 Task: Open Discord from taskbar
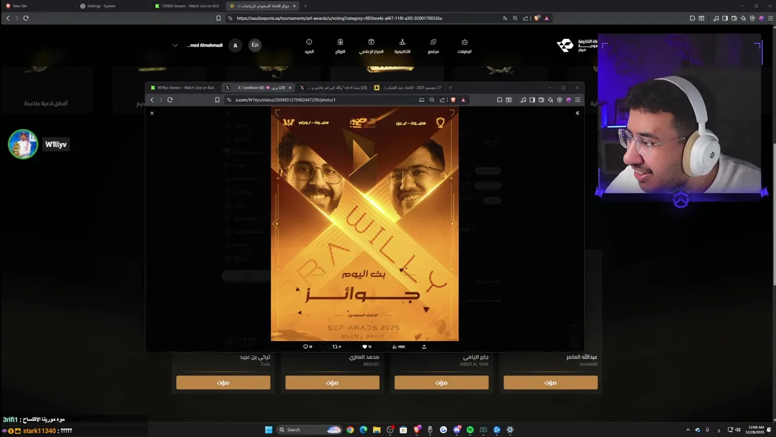(457, 430)
